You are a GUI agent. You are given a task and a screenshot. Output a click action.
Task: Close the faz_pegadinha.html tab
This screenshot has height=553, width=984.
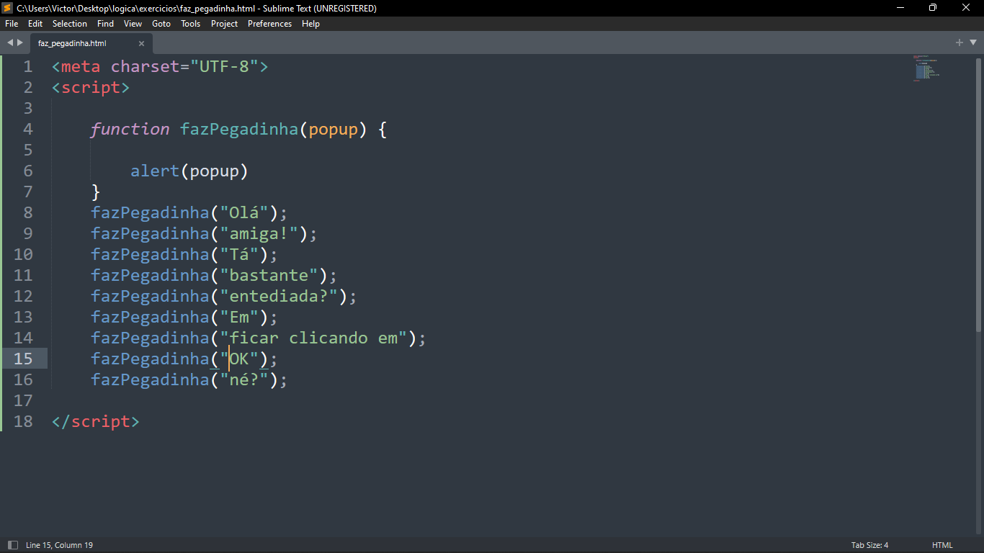click(141, 43)
